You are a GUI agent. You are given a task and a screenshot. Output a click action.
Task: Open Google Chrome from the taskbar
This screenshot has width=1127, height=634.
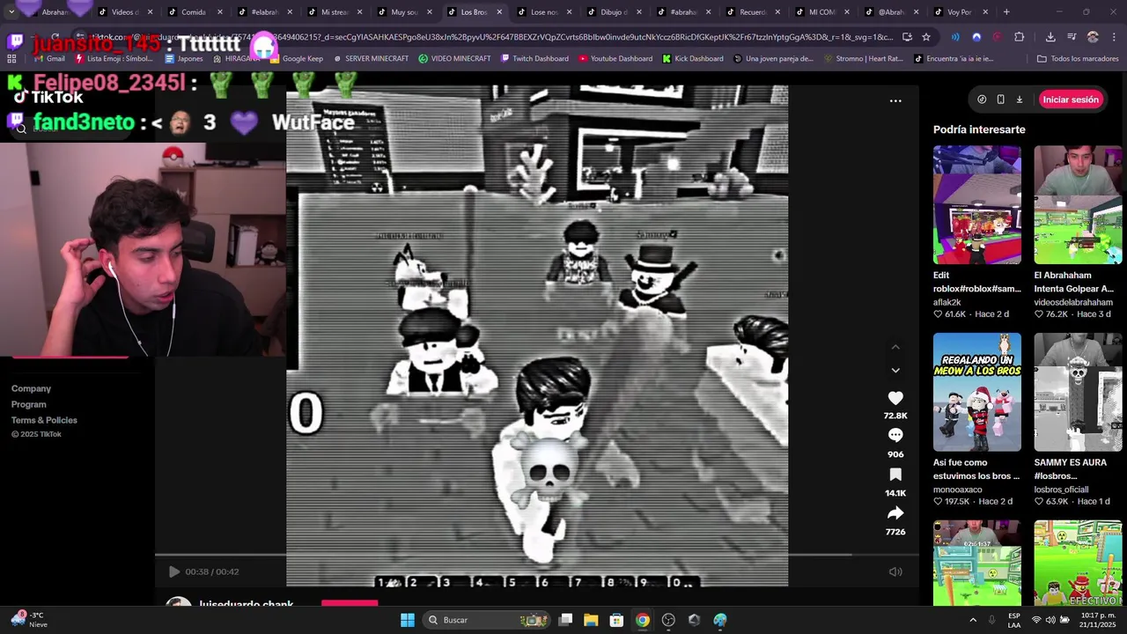pos(643,620)
